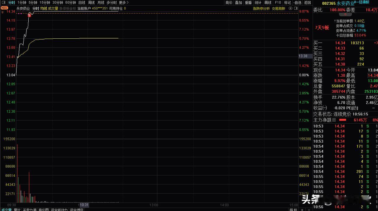
Task: Toggle 涨停板坐标 limit-up coordinates
Action: point(67,8)
